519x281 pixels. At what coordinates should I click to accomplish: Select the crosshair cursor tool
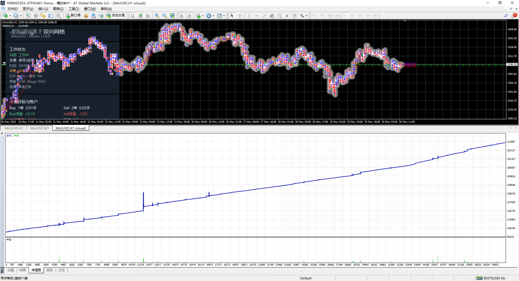240,16
